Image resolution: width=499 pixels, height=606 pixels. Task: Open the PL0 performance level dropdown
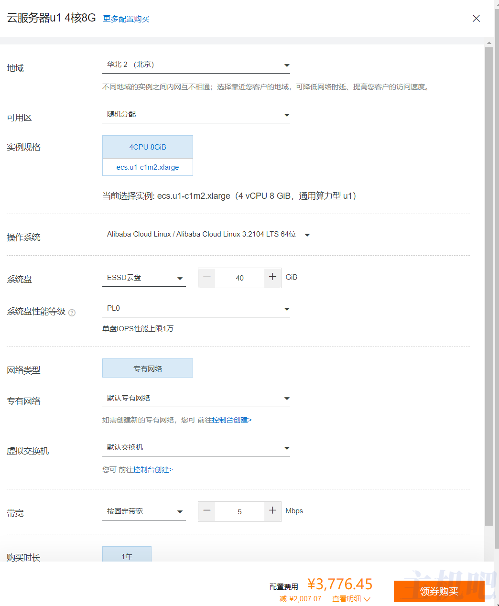click(x=196, y=309)
